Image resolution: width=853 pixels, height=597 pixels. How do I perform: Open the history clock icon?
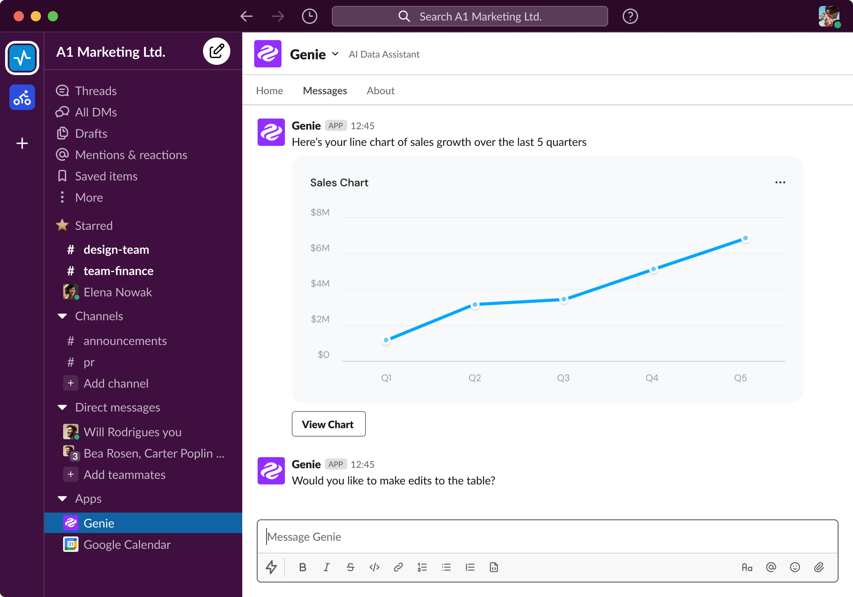(309, 17)
